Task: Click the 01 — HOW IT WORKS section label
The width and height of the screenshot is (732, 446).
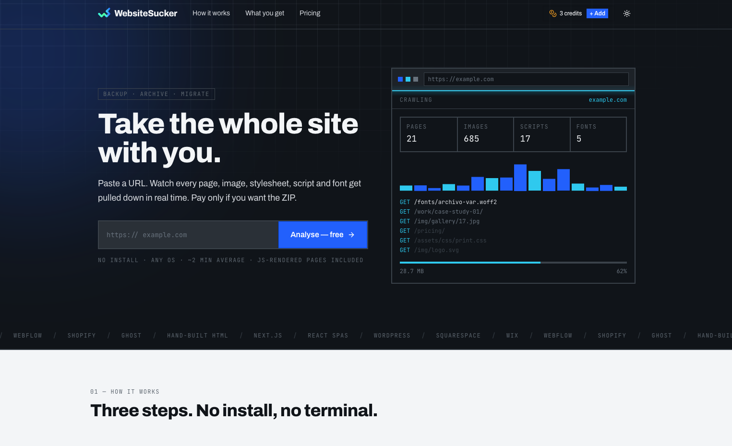Action: point(125,392)
